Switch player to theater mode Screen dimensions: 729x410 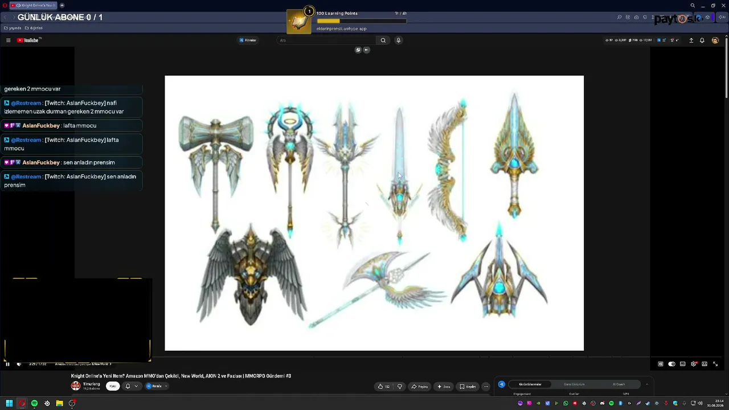tap(705, 364)
